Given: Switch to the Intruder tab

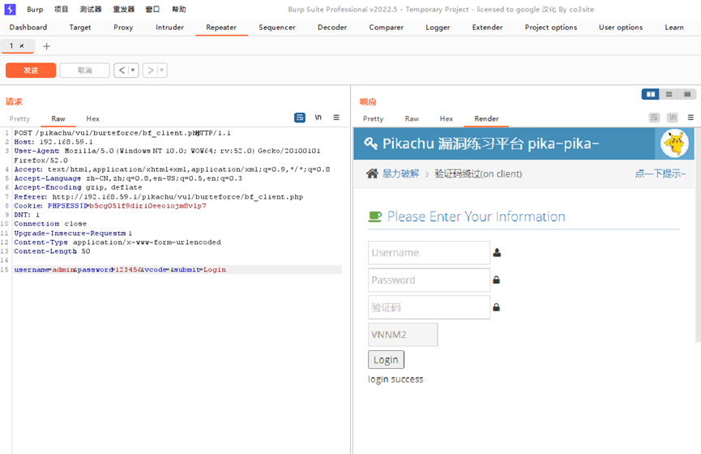Looking at the screenshot, I should tap(170, 28).
